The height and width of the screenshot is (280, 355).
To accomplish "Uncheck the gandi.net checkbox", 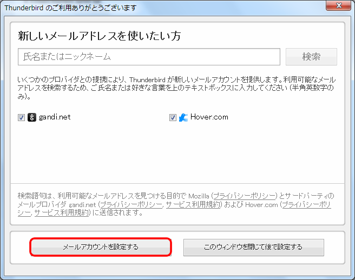I will [22, 117].
